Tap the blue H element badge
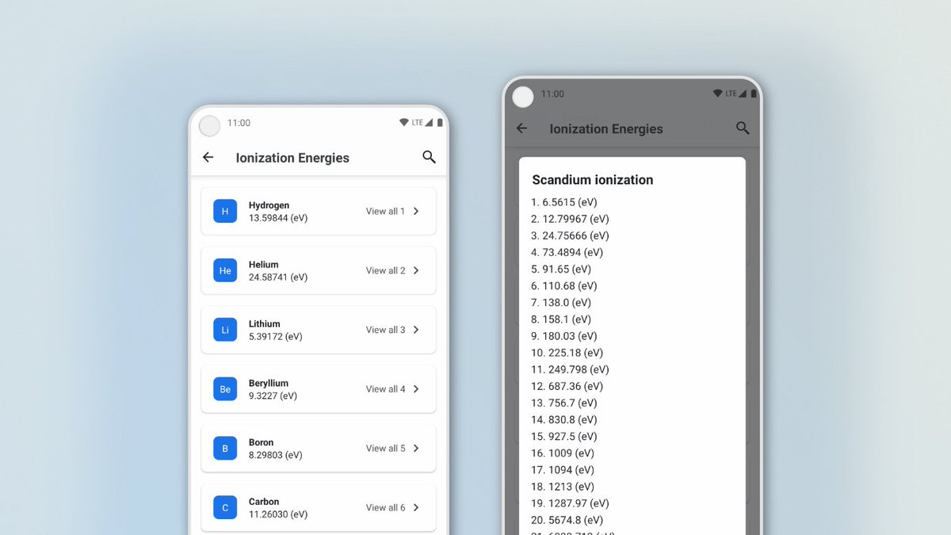The height and width of the screenshot is (535, 951). tap(225, 211)
